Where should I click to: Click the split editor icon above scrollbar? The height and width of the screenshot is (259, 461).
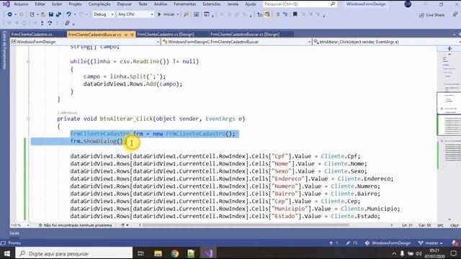(449, 48)
